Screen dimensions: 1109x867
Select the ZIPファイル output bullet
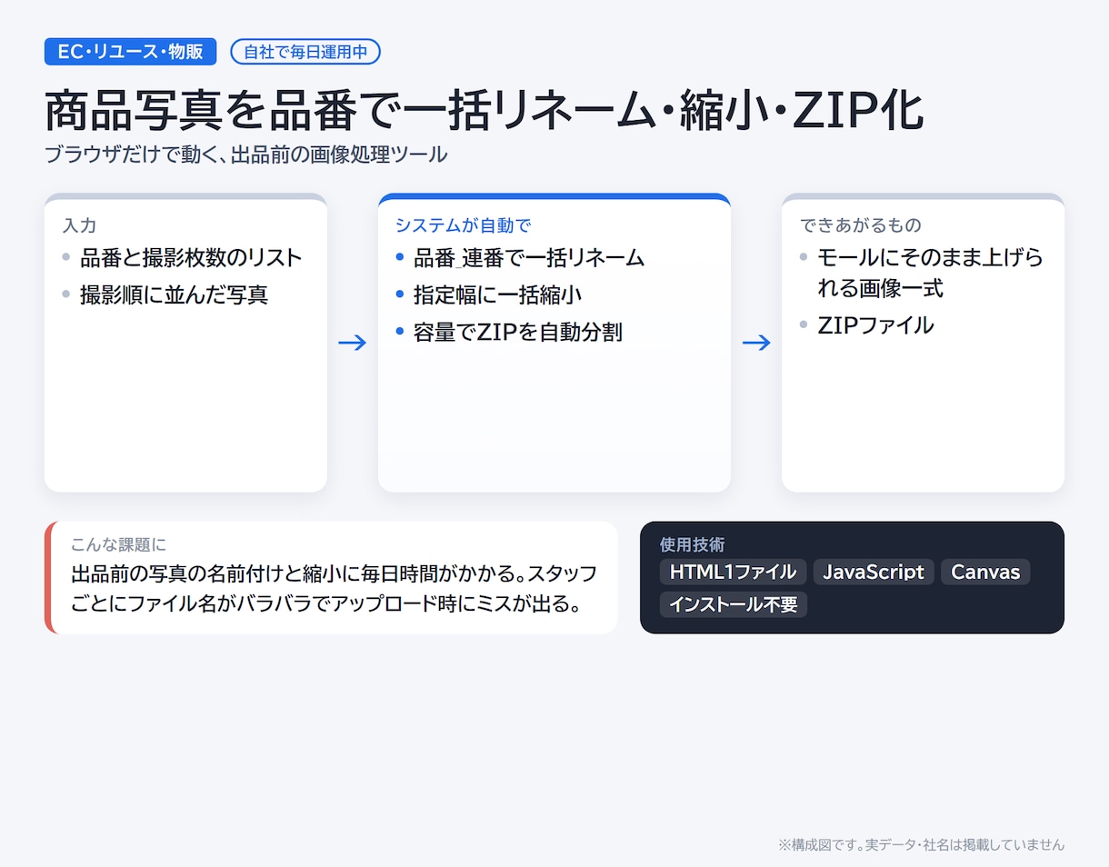click(x=875, y=325)
